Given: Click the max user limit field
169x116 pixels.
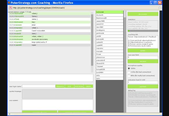Looking at the screenshot, I should (x=143, y=57).
